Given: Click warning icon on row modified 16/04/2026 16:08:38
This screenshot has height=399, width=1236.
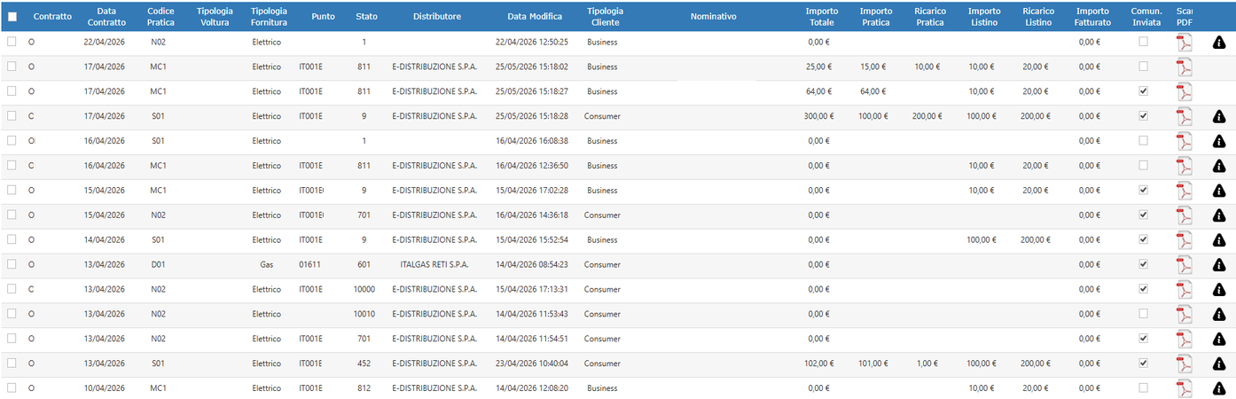Looking at the screenshot, I should [x=1219, y=142].
